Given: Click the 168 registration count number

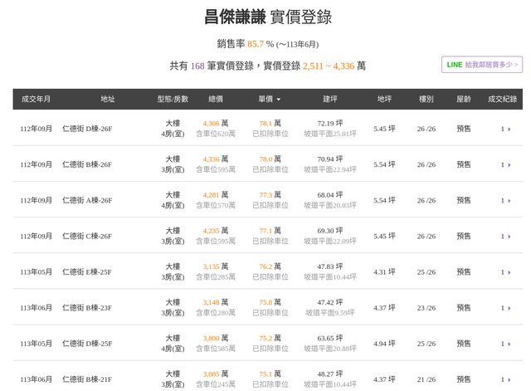Looking at the screenshot, I should 197,66.
